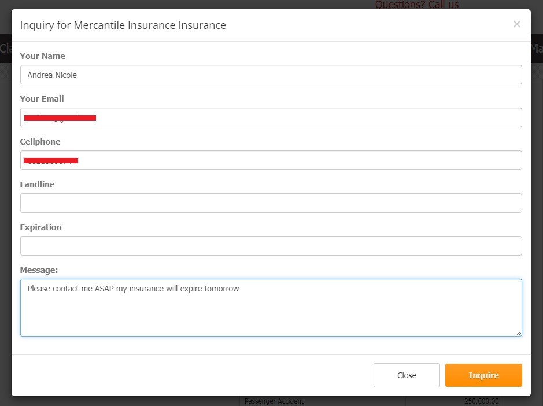Image resolution: width=543 pixels, height=406 pixels.
Task: Click the 'Your Email' label text
Action: (x=42, y=99)
